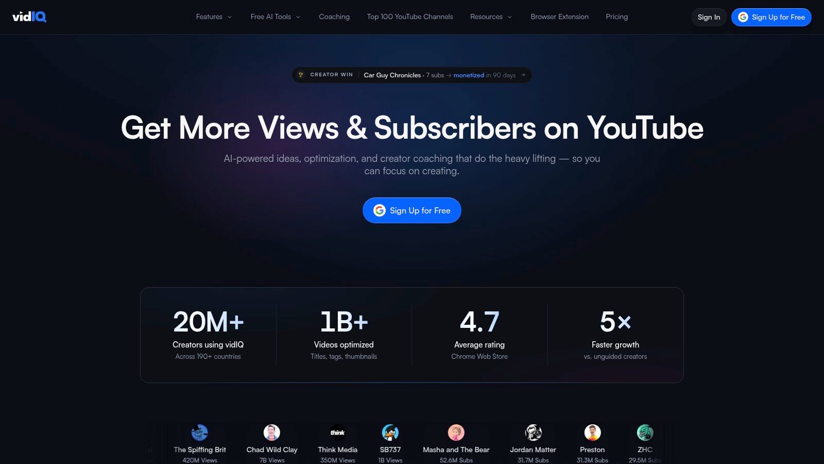Click 'Preston' name label
Viewport: 824px width, 464px height.
click(592, 450)
